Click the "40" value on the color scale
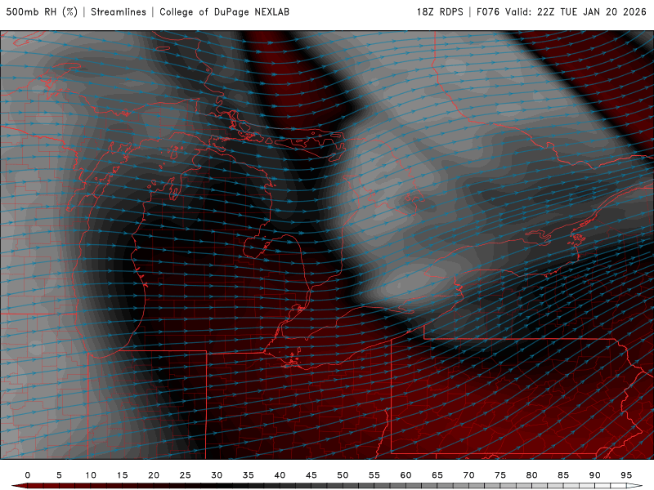The height and width of the screenshot is (490, 654). (x=280, y=475)
